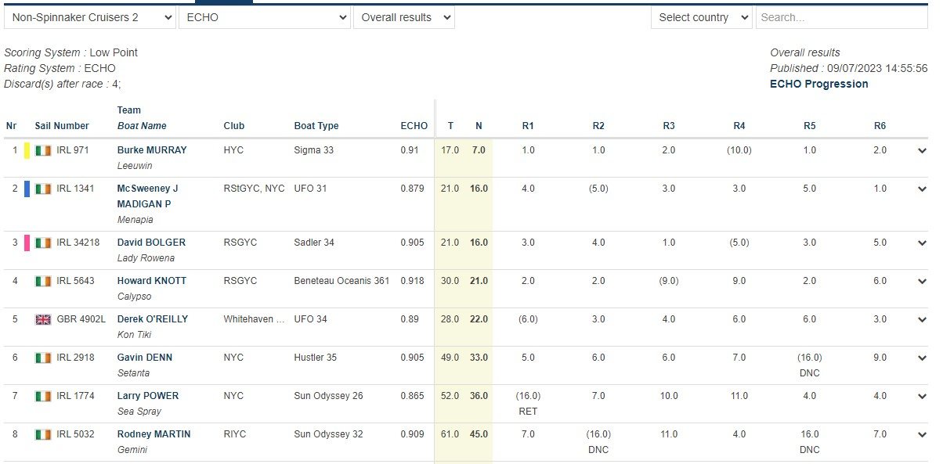Click the Irish flag icon for IRL 5643
943x464 pixels.
click(x=43, y=281)
